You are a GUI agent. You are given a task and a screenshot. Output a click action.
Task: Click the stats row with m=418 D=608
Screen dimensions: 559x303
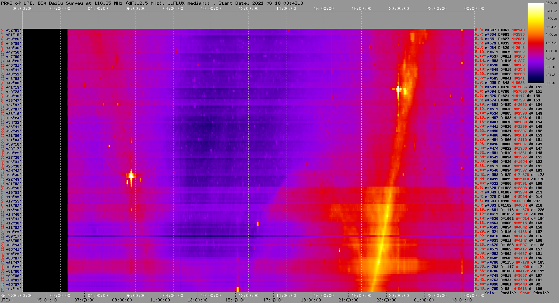click(509, 236)
